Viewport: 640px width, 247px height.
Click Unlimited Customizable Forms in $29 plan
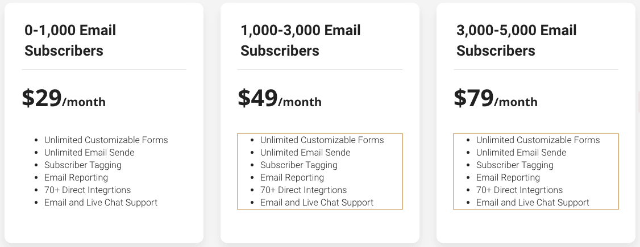(x=106, y=140)
